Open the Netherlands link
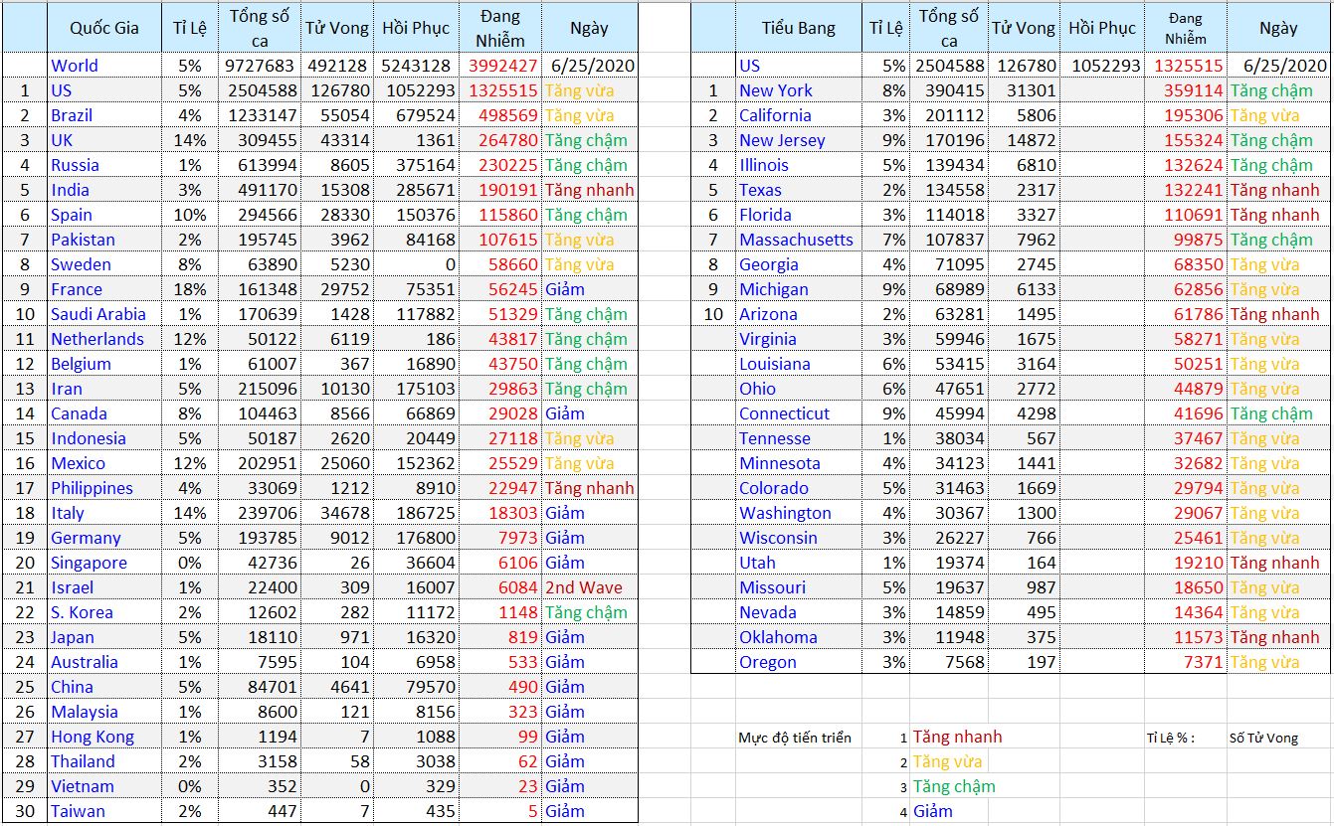The width and height of the screenshot is (1334, 826). click(97, 339)
